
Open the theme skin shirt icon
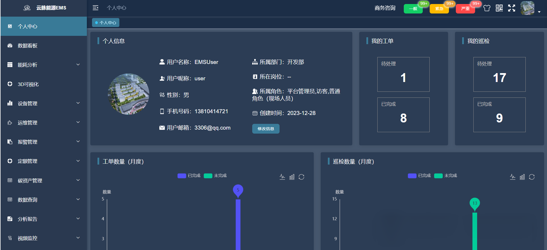pyautogui.click(x=487, y=8)
